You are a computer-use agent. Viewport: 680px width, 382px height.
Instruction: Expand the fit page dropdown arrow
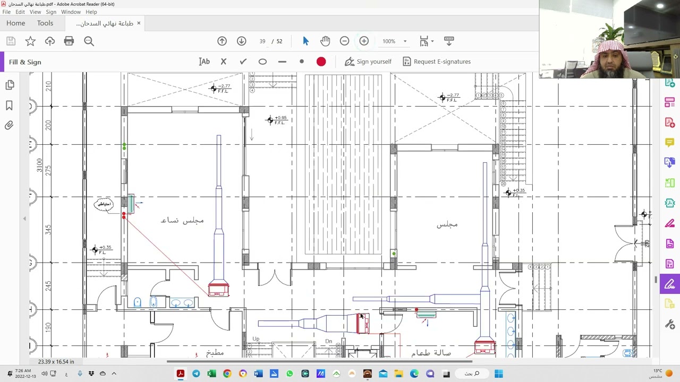(432, 41)
